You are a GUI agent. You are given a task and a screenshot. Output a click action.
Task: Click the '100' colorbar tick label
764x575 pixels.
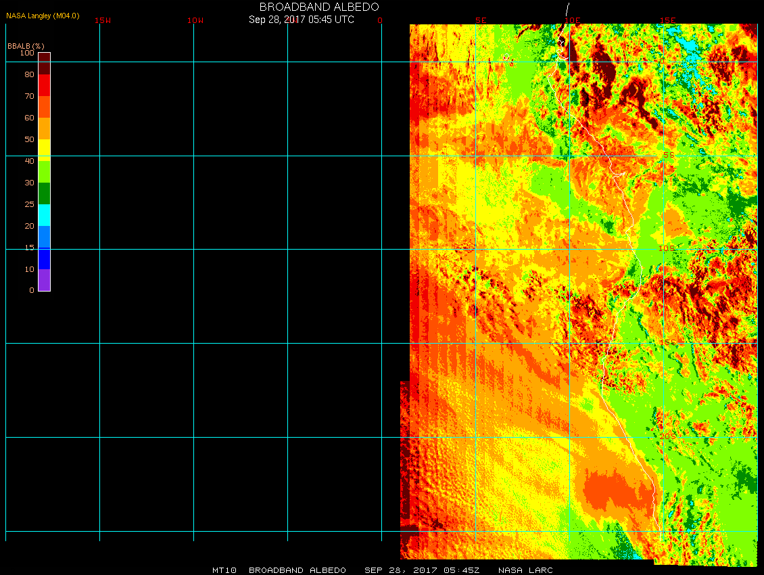(x=27, y=53)
